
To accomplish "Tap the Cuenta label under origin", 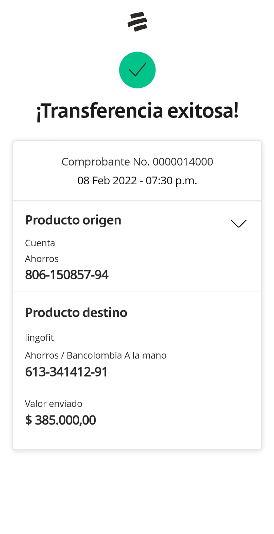I will tap(40, 243).
